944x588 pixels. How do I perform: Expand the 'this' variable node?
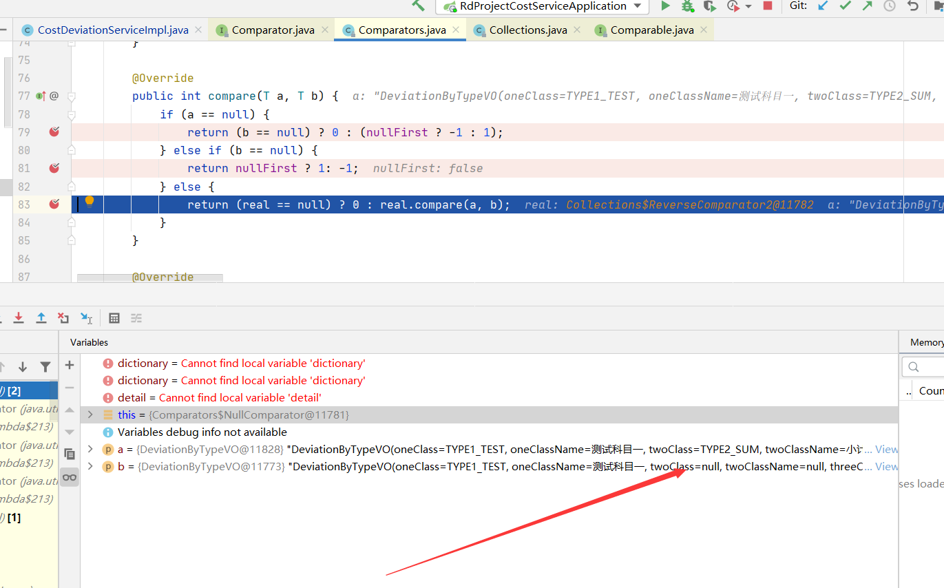coord(90,414)
